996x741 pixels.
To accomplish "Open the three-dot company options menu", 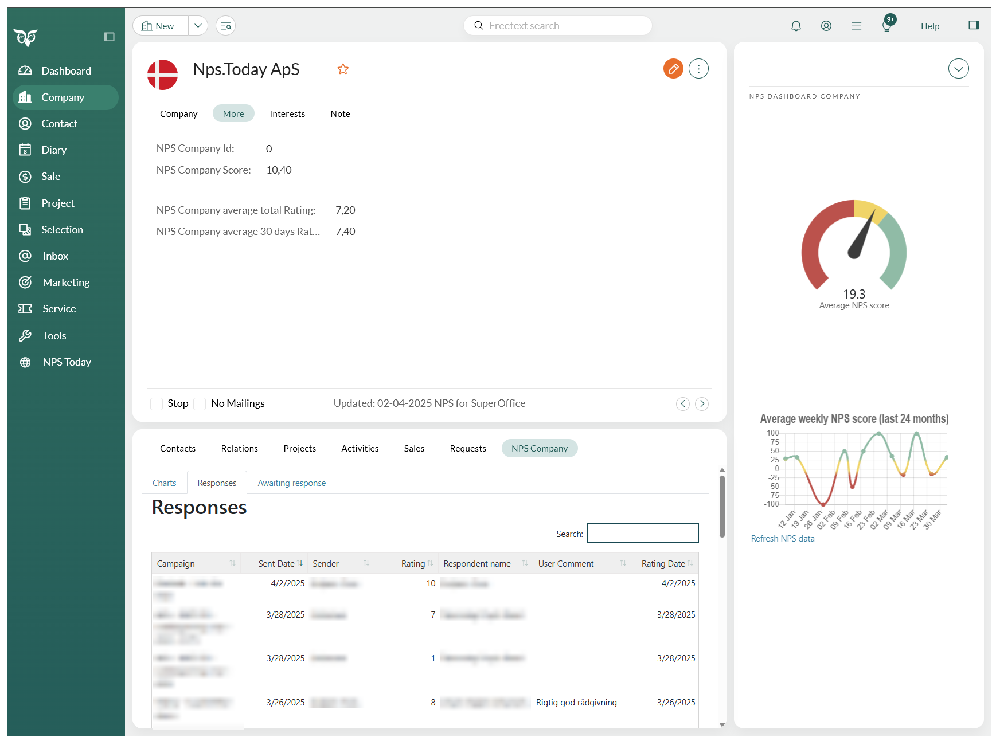I will click(698, 69).
